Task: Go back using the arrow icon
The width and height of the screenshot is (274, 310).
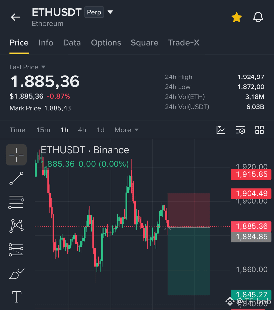Action: pyautogui.click(x=16, y=17)
